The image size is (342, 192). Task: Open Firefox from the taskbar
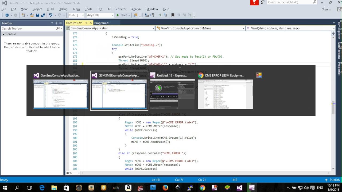click(165, 188)
